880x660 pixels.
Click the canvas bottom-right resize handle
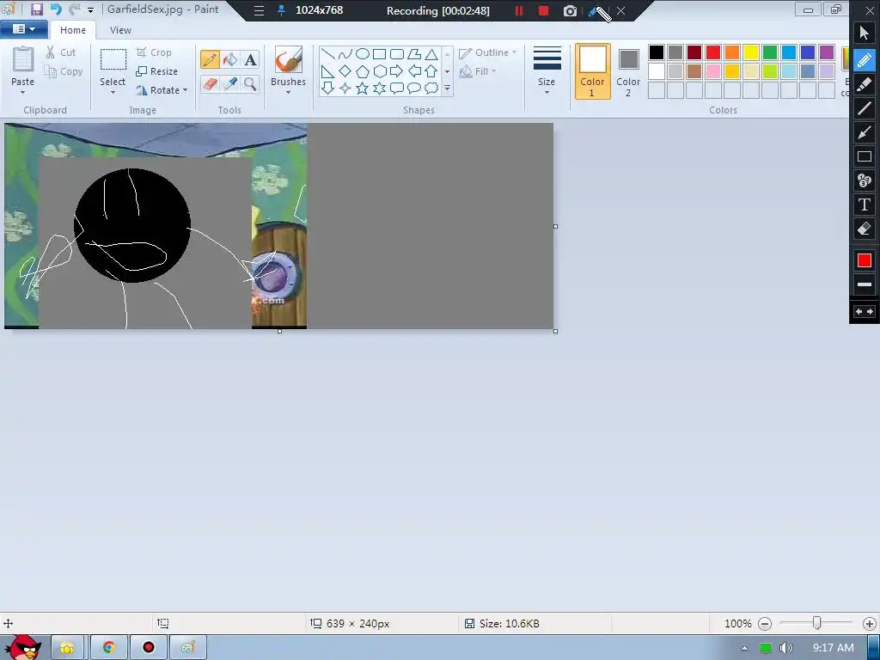[556, 331]
